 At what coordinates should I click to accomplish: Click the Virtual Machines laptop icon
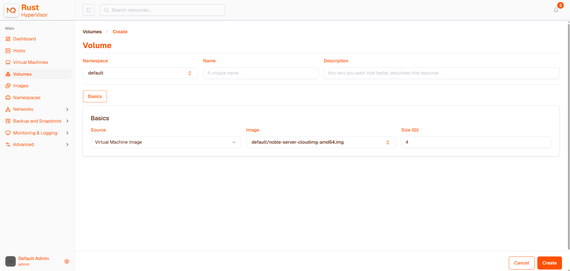[x=8, y=62]
